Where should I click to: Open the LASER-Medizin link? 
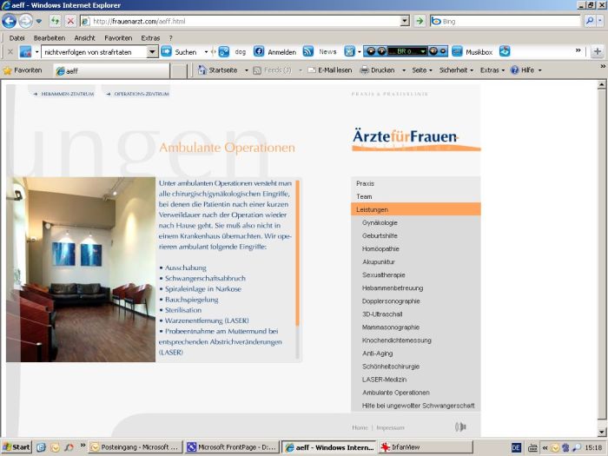point(384,380)
